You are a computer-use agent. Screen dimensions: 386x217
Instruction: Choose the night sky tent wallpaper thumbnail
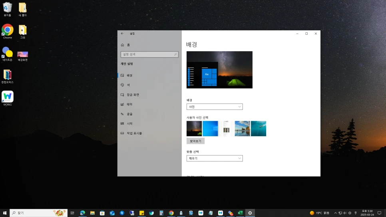pos(194,129)
